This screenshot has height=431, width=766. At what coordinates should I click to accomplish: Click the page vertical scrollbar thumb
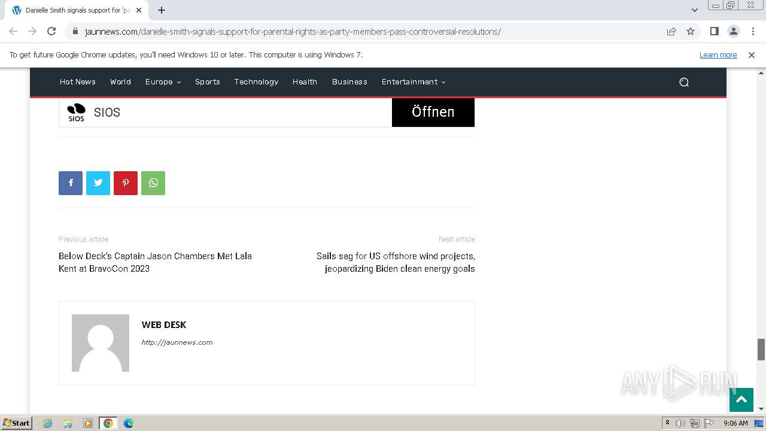point(761,350)
